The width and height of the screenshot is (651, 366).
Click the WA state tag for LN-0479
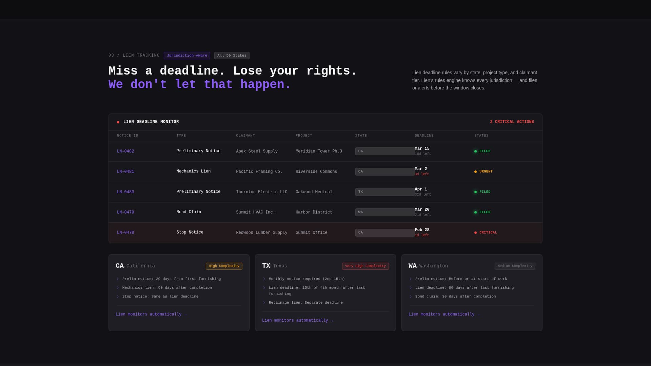coord(385,212)
